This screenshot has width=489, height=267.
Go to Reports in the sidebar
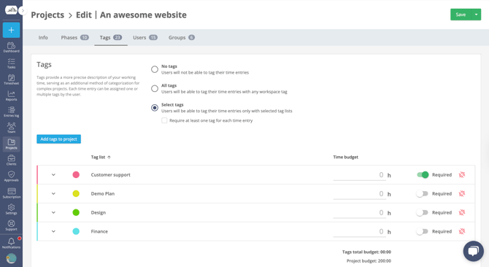pyautogui.click(x=11, y=96)
